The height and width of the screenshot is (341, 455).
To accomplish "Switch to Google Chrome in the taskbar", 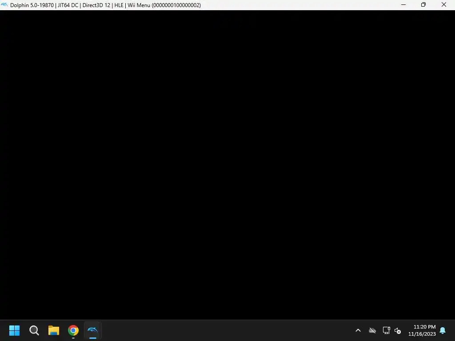I will click(x=73, y=330).
